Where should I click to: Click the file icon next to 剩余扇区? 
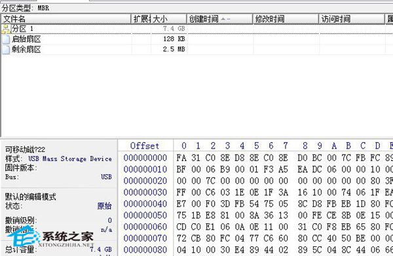pyautogui.click(x=6, y=49)
